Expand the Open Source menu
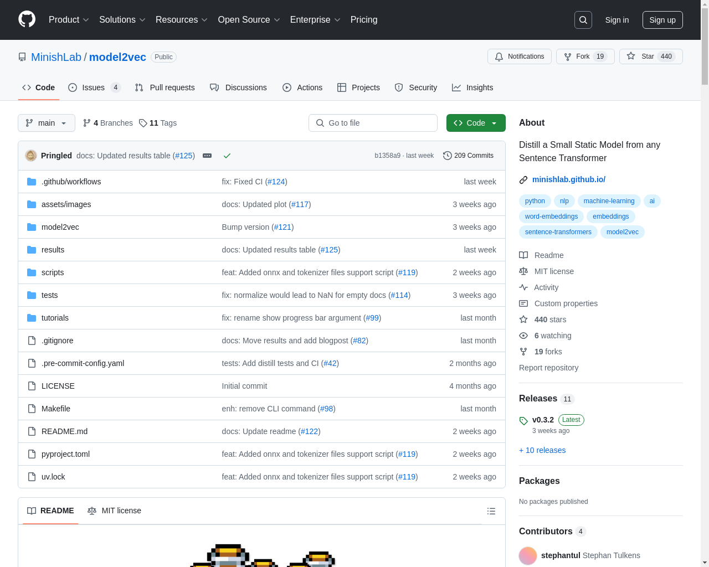This screenshot has height=567, width=709. click(249, 20)
